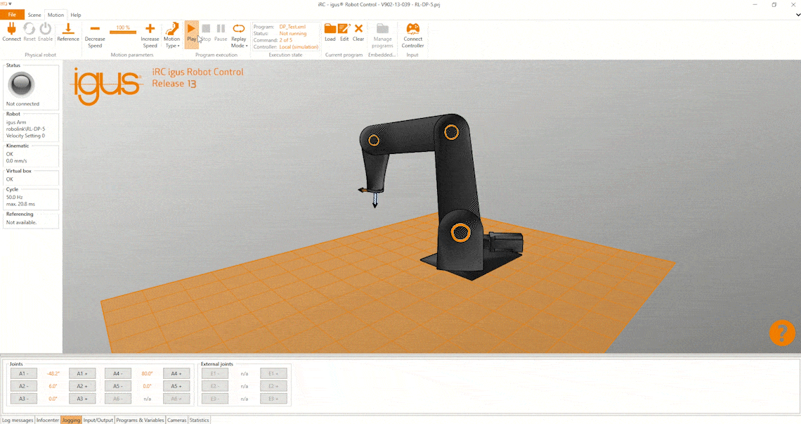Screen dimensions: 801x424
Task: Click the Connect plug icon
Action: 11,32
